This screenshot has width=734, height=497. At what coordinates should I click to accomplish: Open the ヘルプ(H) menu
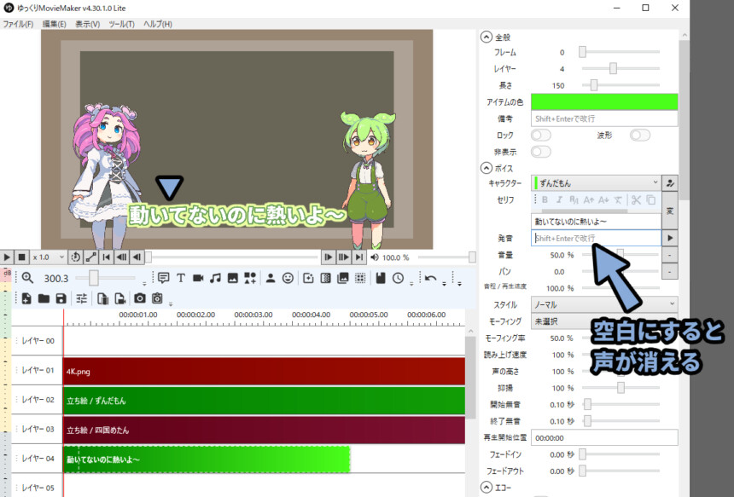pos(158,24)
